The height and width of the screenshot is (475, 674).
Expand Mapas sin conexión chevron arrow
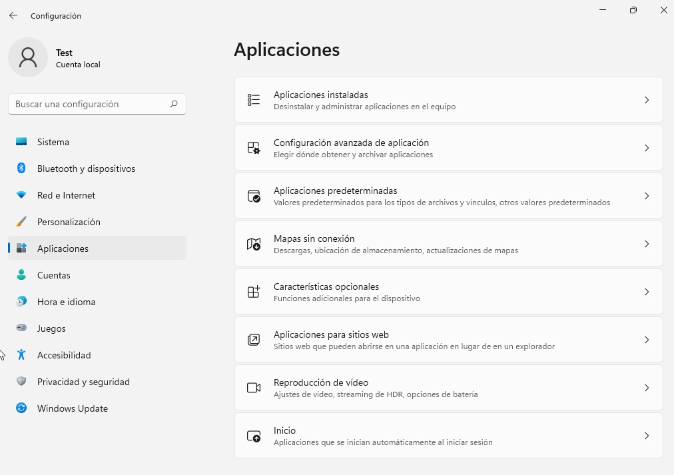[x=646, y=244]
